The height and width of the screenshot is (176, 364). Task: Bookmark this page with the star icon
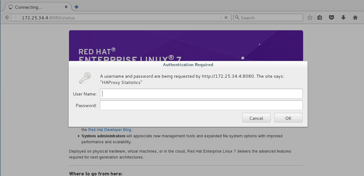coord(310,18)
